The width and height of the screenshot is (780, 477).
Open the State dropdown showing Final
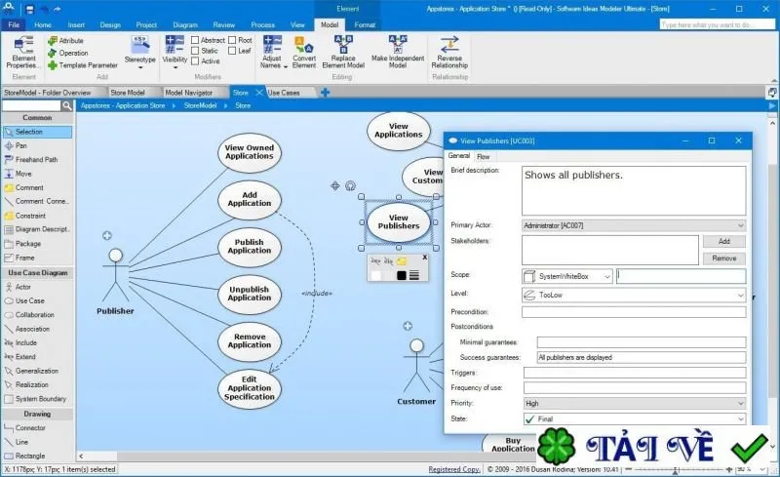(635, 418)
